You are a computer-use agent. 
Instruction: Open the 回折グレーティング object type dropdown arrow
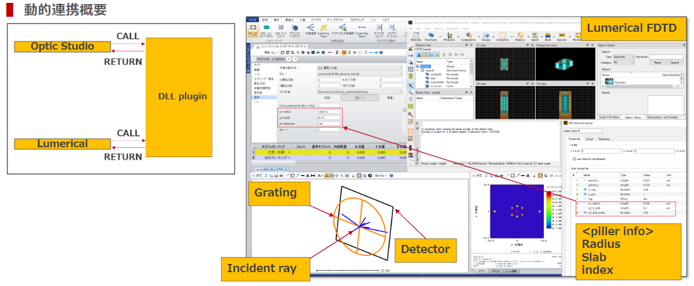click(289, 158)
